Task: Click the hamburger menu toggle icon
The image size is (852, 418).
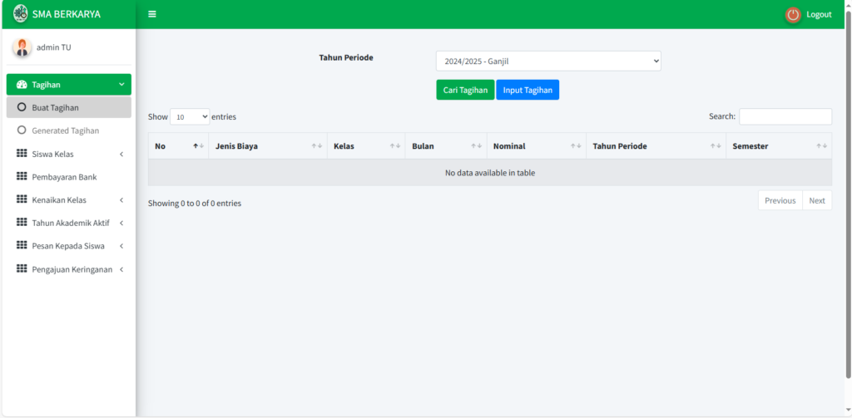Action: [152, 14]
